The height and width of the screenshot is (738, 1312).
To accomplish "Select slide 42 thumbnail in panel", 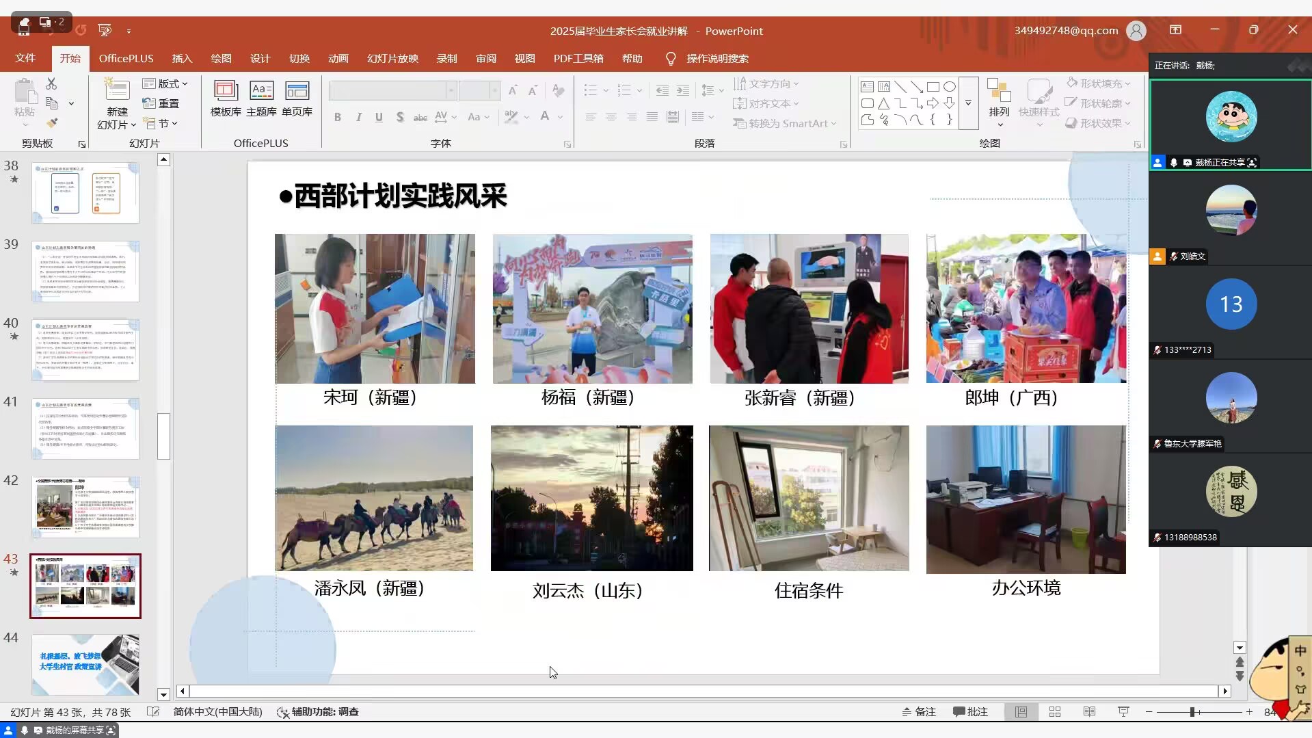I will [x=85, y=508].
